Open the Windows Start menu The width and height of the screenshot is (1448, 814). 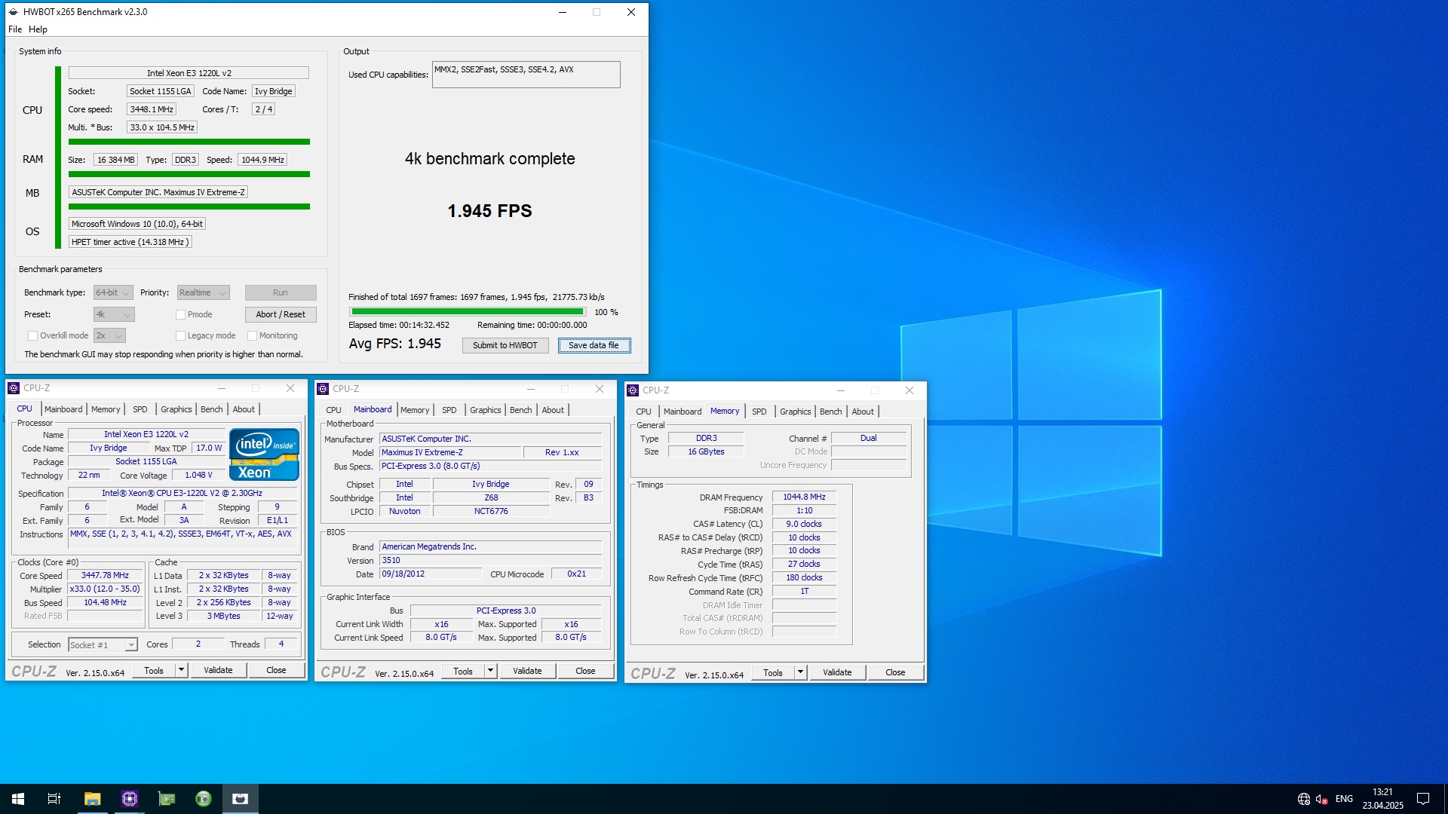tap(18, 799)
